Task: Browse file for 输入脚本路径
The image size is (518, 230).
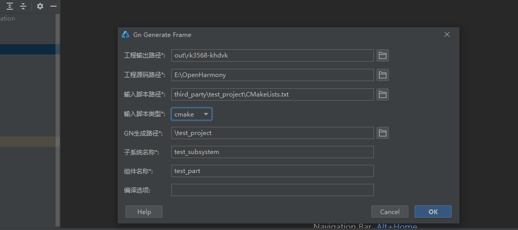Action: coord(382,94)
